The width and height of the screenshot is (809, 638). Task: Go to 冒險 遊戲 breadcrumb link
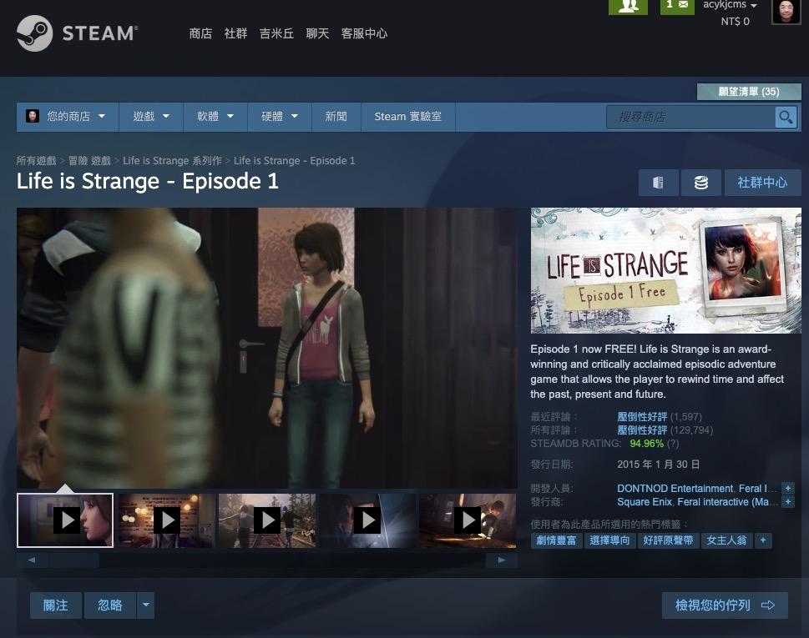click(90, 161)
